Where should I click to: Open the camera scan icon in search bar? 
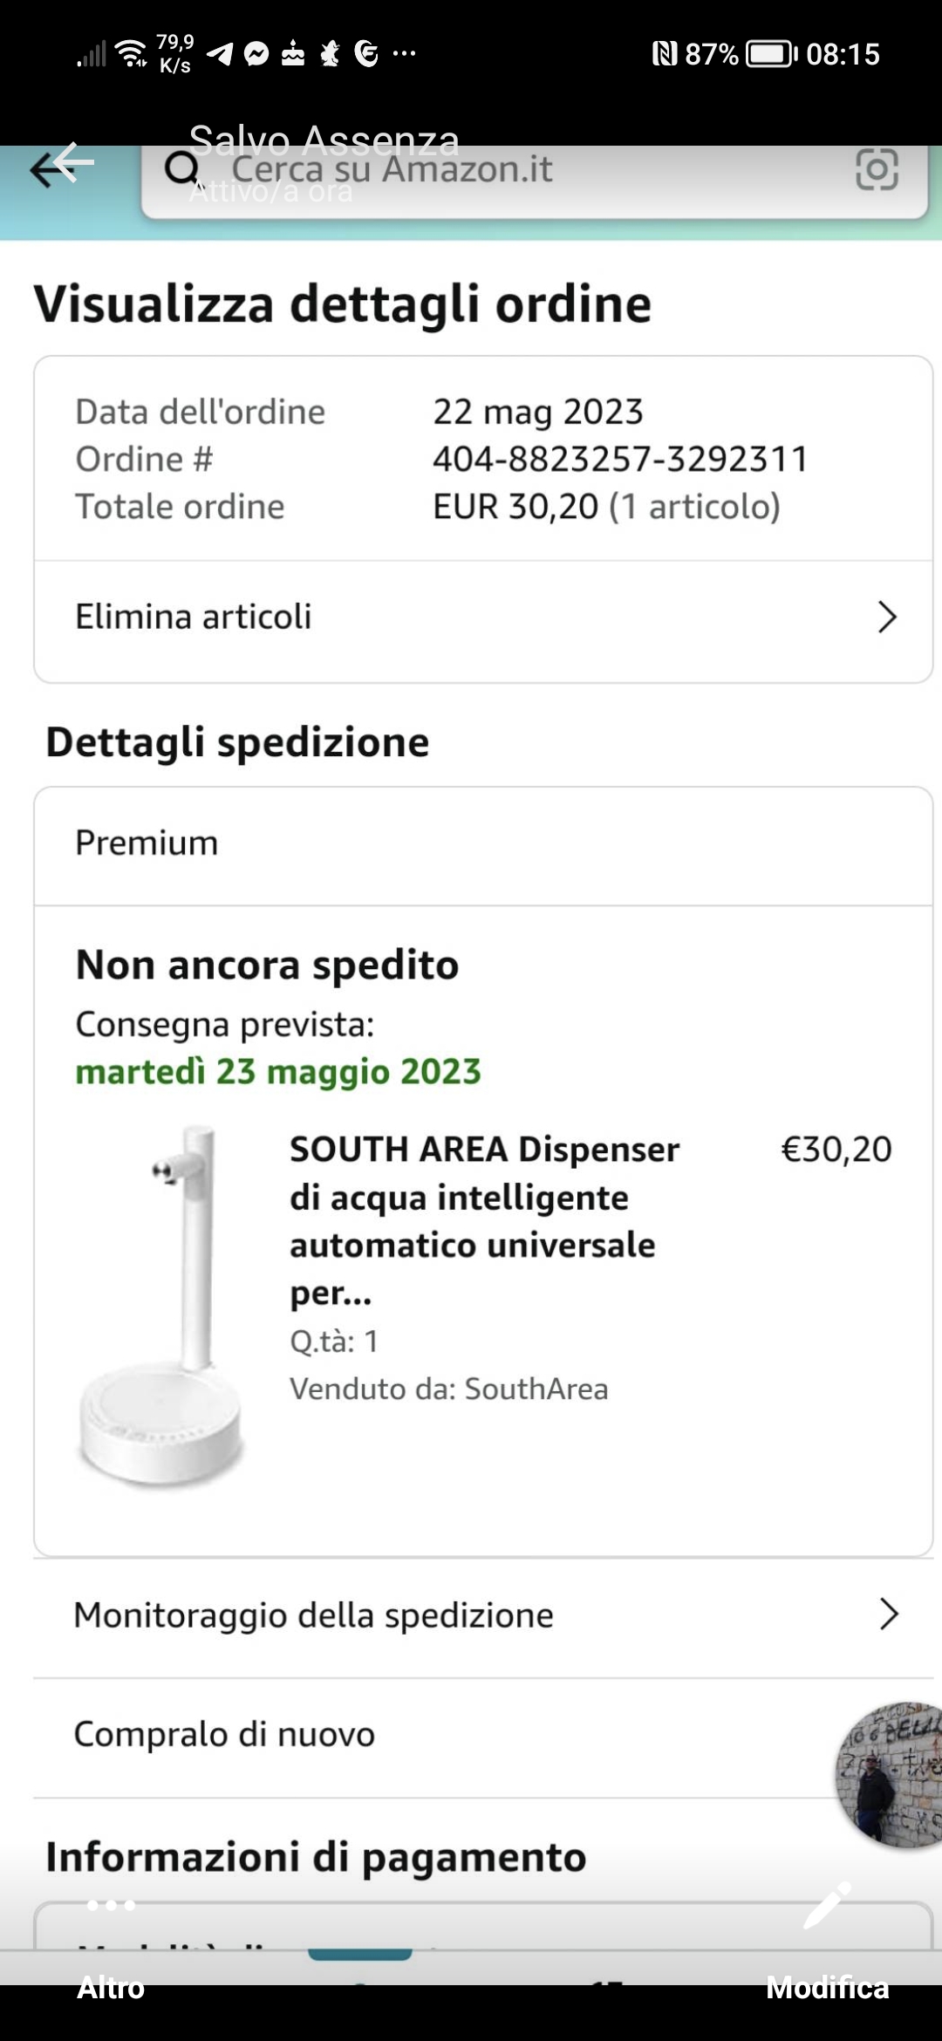(x=877, y=169)
